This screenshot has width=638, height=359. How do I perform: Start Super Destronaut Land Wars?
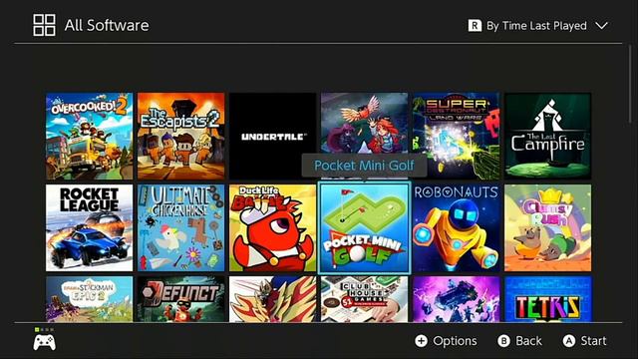457,136
